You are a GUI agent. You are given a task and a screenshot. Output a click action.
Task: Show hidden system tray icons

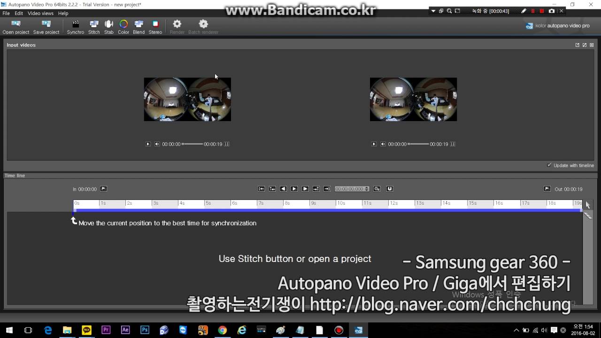tap(516, 330)
